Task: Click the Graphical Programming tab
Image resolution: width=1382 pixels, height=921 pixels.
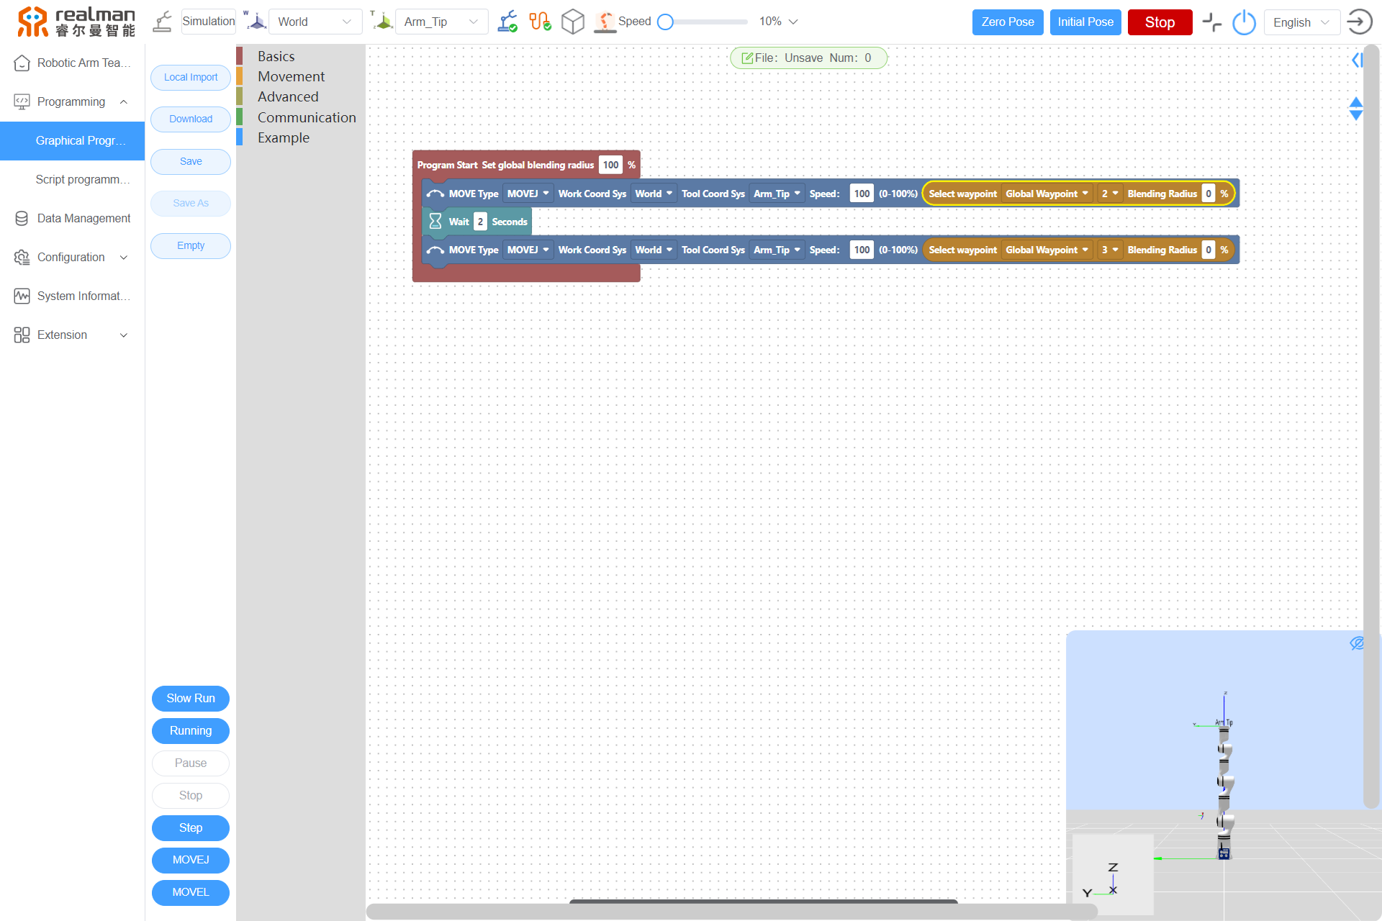Action: tap(77, 141)
